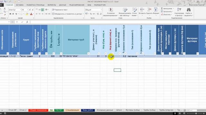Click the insert function fx icon
Image resolution: width=206 pixels, height=115 pixels.
(27, 22)
